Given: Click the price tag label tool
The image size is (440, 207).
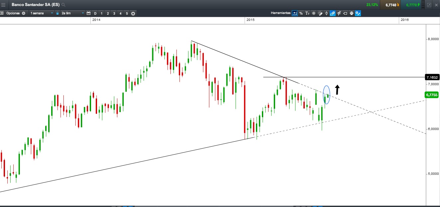Looking at the screenshot, I should tap(345, 13).
